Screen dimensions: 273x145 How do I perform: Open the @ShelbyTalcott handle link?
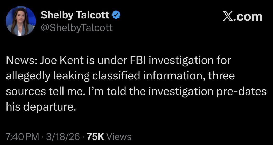[77, 27]
